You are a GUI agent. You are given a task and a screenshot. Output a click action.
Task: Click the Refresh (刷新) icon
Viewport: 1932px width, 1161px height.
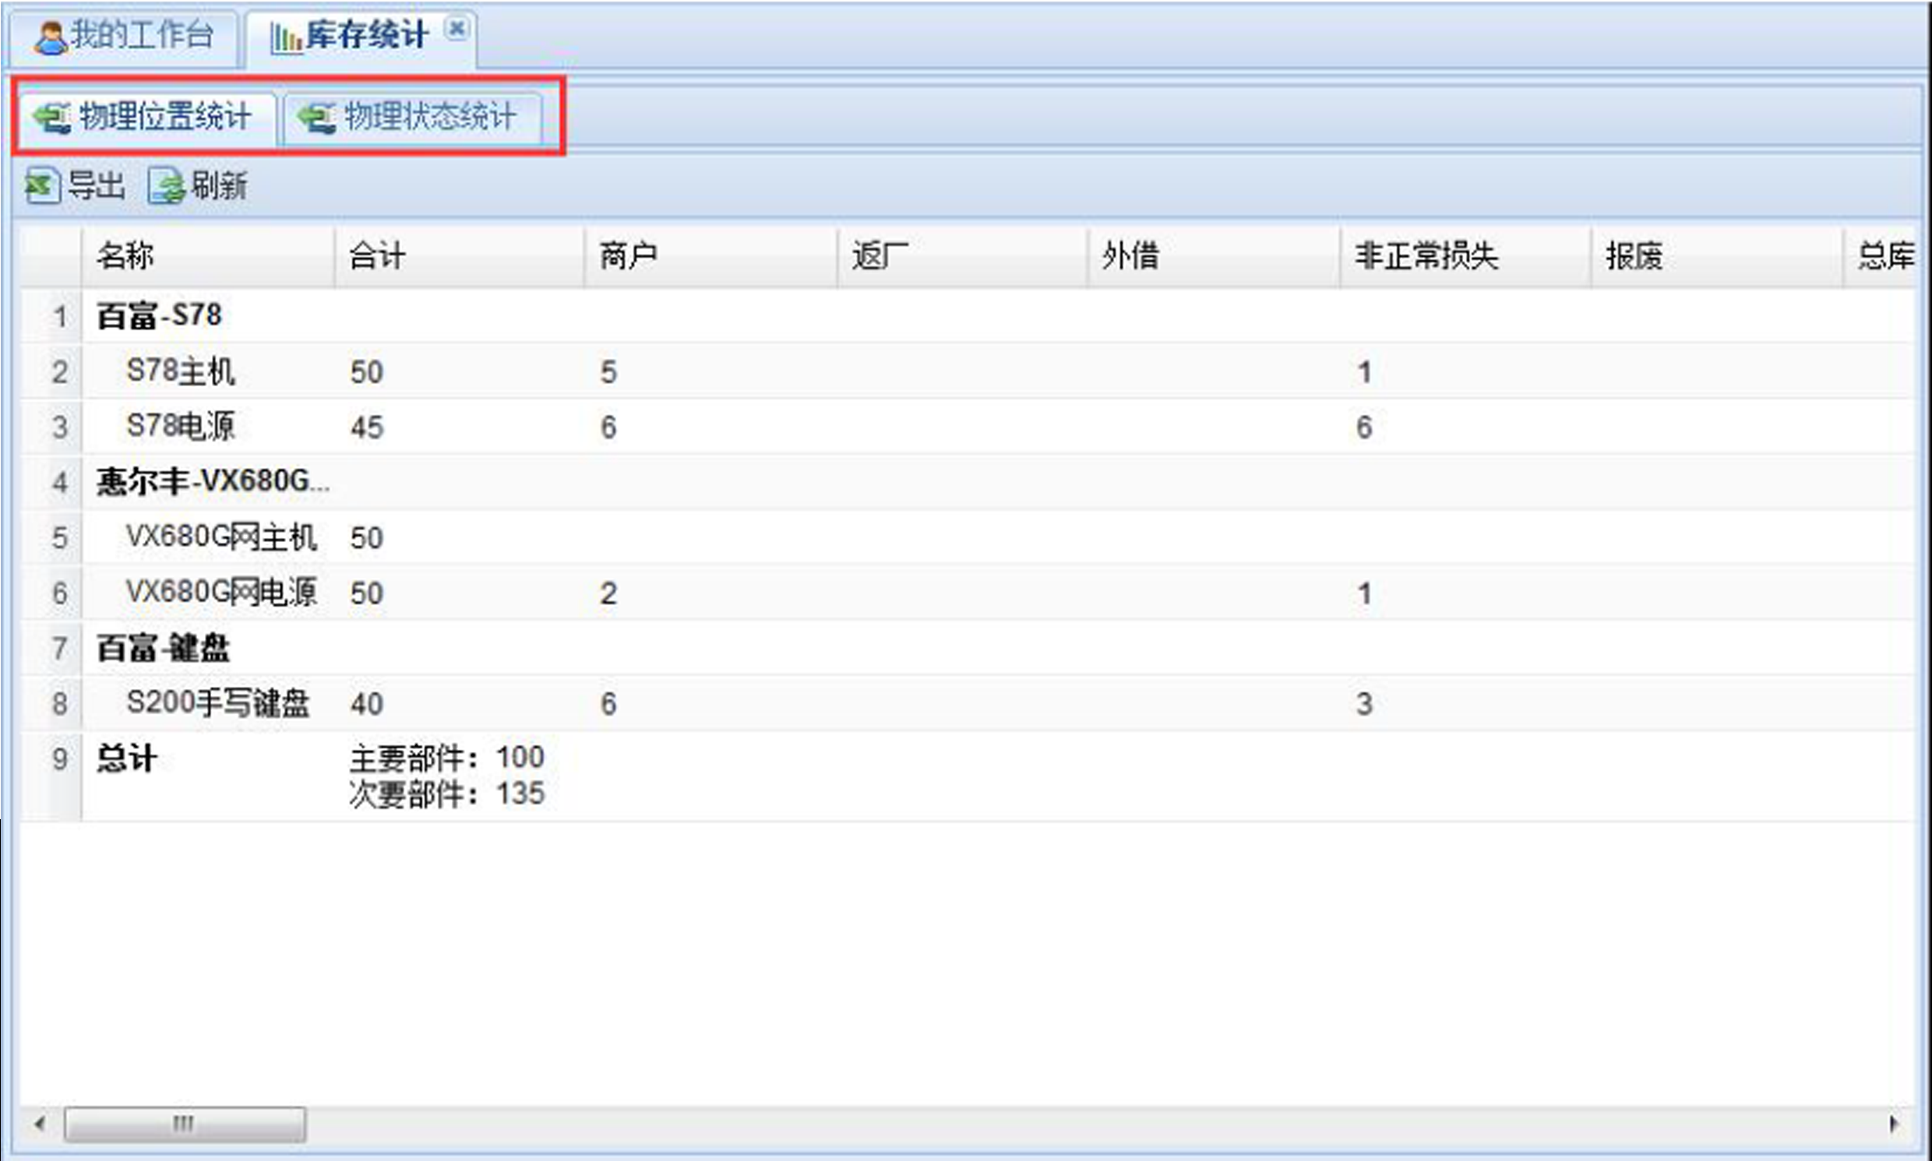[165, 186]
